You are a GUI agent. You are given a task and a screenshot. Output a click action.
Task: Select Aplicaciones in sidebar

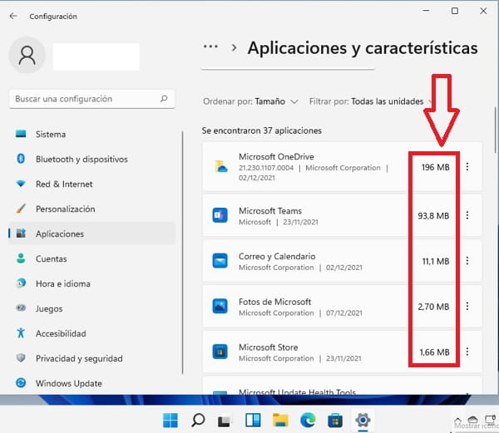92,234
